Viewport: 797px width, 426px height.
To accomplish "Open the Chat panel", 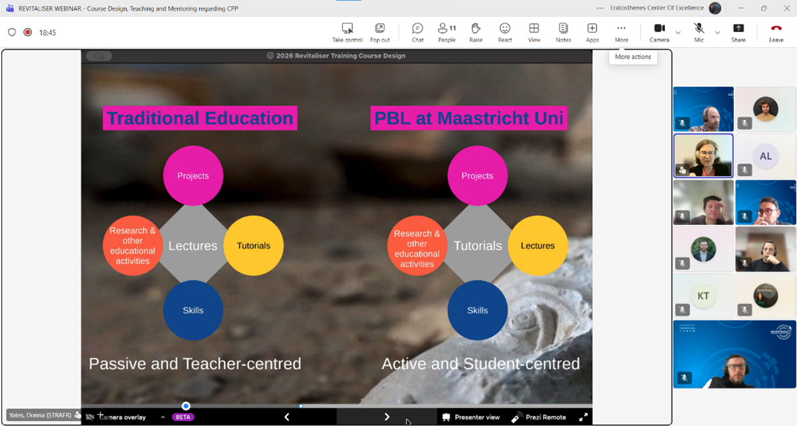I will (417, 32).
